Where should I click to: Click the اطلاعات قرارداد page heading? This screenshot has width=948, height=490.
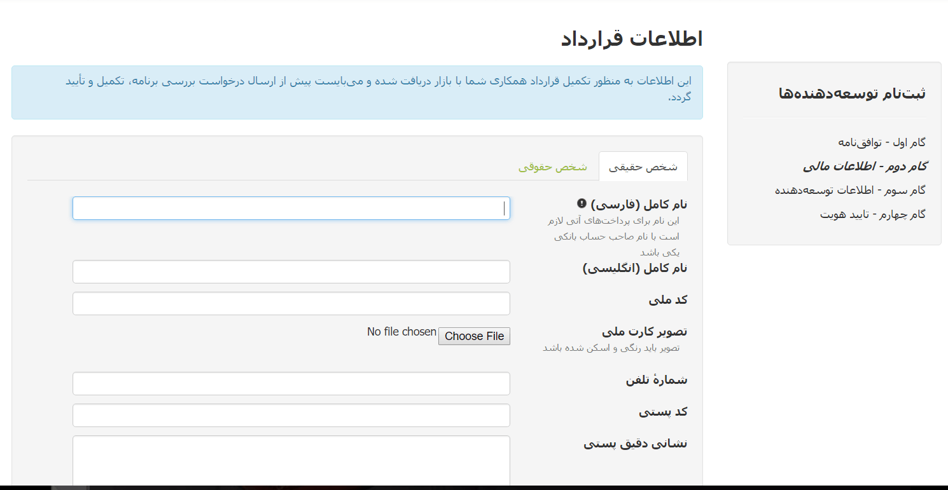tap(632, 39)
